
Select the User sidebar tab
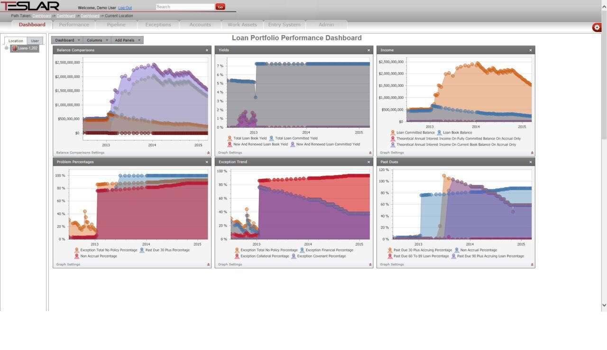[35, 41]
